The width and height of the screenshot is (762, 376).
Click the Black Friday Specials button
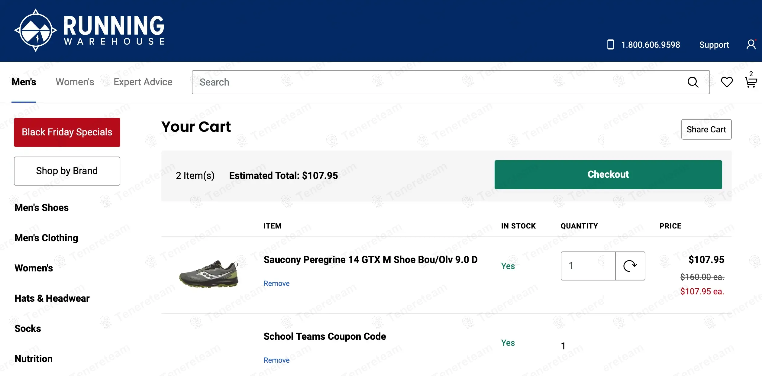(67, 132)
